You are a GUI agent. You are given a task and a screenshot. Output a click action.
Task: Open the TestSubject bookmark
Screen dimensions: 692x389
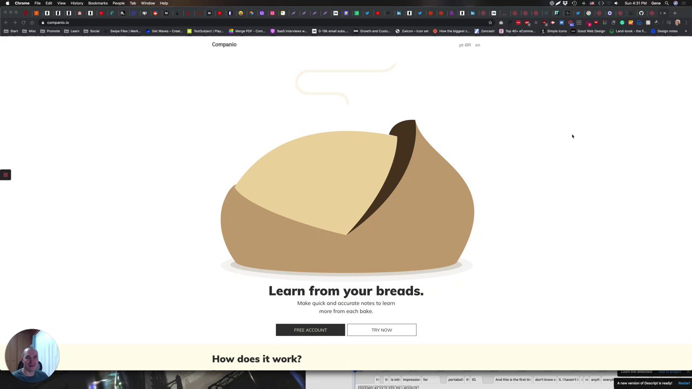(205, 31)
